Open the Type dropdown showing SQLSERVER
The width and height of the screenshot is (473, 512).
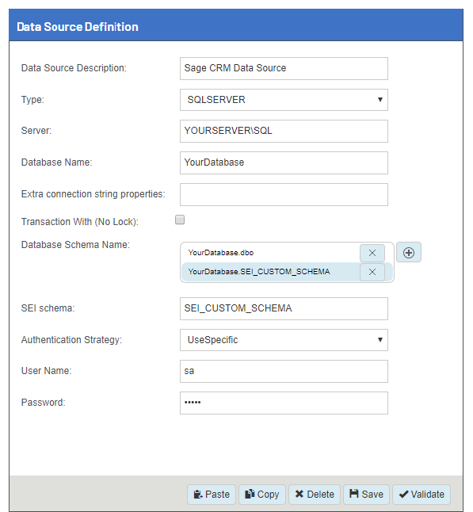[284, 100]
